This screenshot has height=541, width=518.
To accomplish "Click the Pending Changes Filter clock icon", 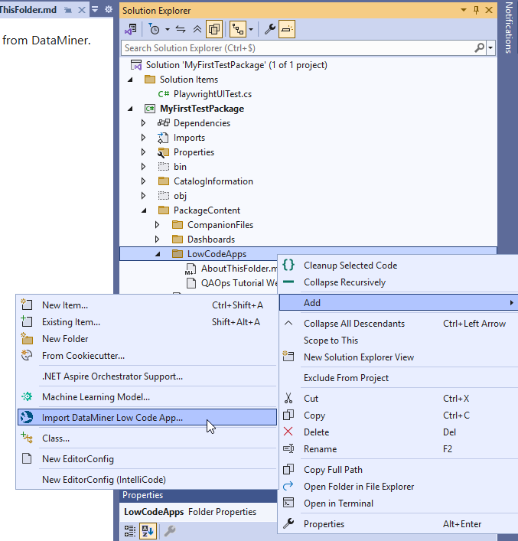I will click(x=154, y=29).
